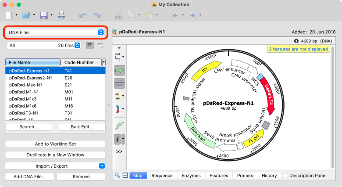The image size is (342, 187).
Task: Select pDsRed-Max-N1 in file list
Action: (x=55, y=85)
